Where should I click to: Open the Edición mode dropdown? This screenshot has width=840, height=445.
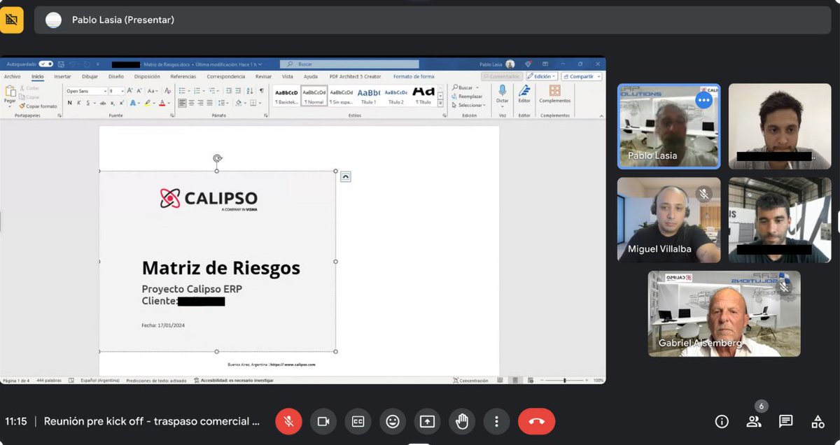(542, 76)
